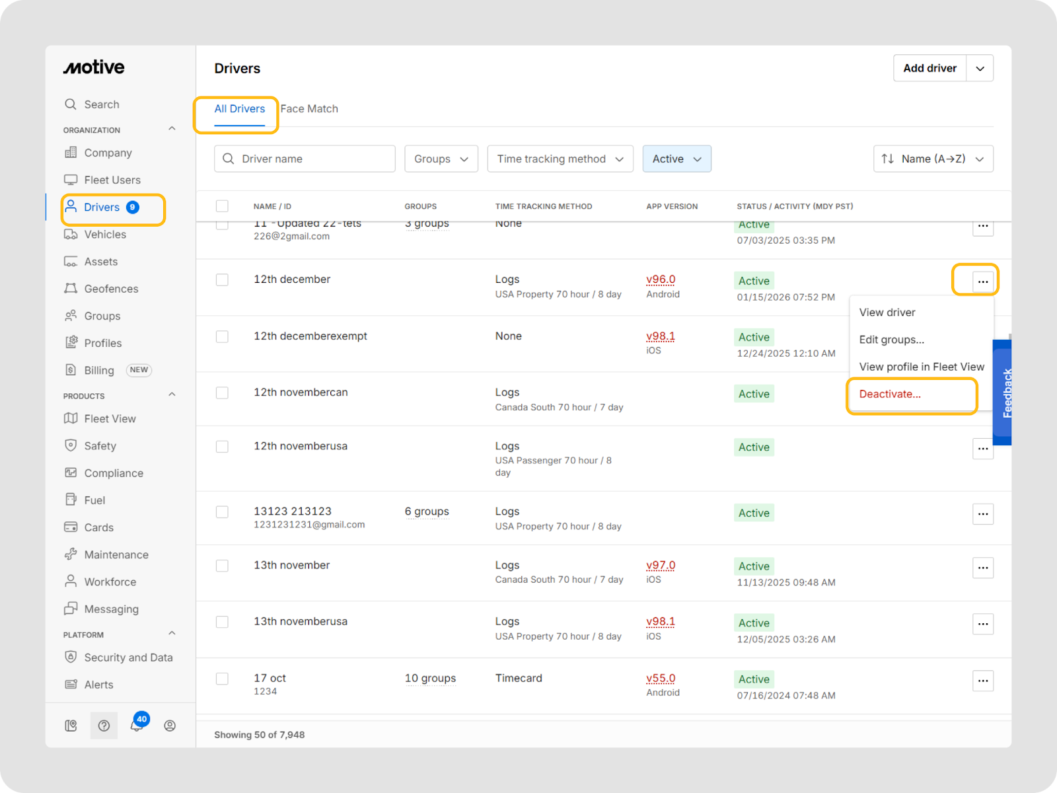Switch to the Face Match tab

[309, 109]
